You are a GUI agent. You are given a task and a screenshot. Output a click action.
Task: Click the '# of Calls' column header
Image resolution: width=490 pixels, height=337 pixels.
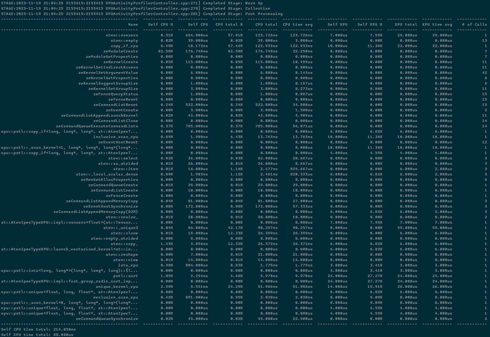pyautogui.click(x=474, y=25)
